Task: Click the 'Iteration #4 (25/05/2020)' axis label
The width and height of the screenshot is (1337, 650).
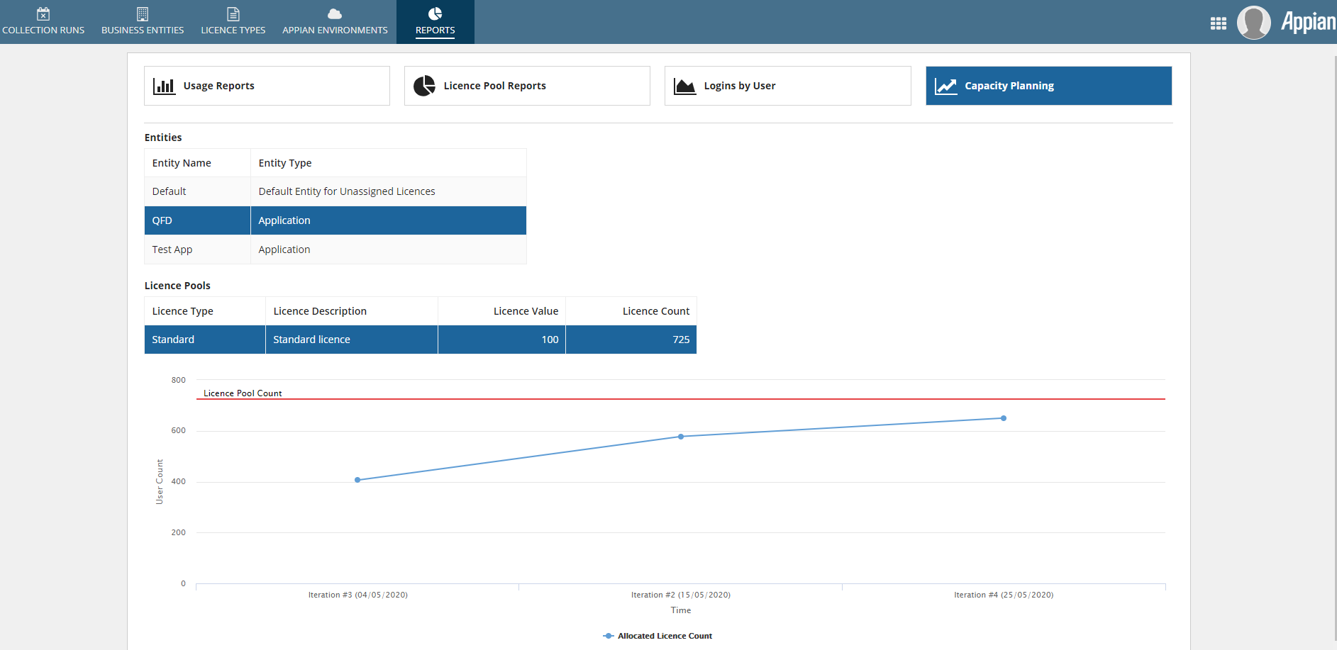Action: point(1004,595)
